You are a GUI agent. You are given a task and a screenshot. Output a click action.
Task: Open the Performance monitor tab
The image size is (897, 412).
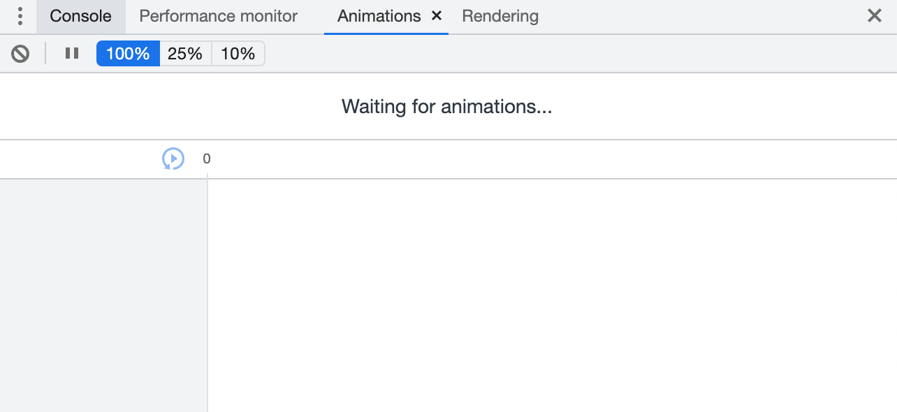(x=218, y=15)
